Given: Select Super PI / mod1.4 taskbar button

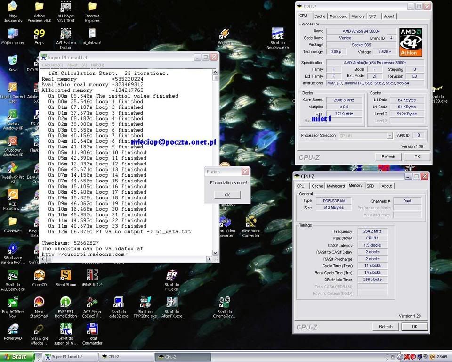Looking at the screenshot, I should (70, 357).
